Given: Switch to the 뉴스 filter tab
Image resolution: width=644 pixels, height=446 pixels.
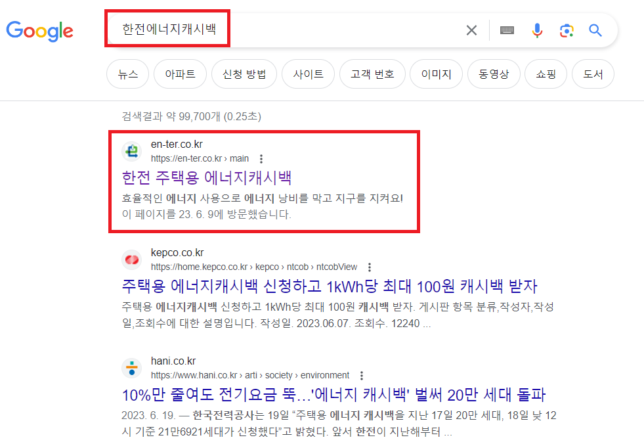Looking at the screenshot, I should (x=127, y=74).
